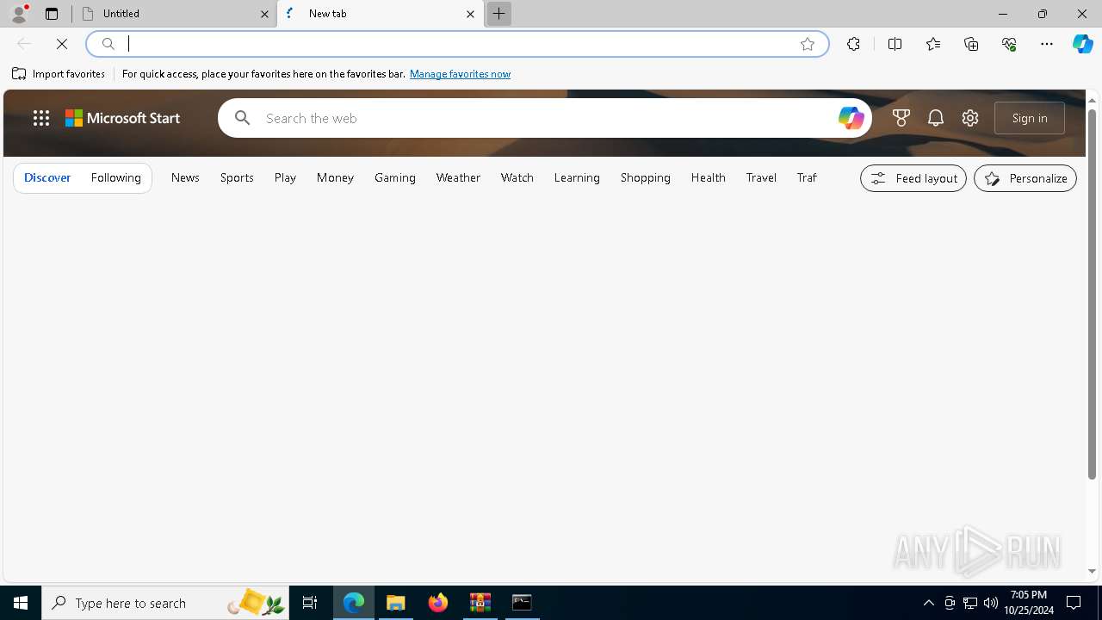Click the page vertical scrollbar thumb
The height and width of the screenshot is (620, 1102).
[1092, 294]
